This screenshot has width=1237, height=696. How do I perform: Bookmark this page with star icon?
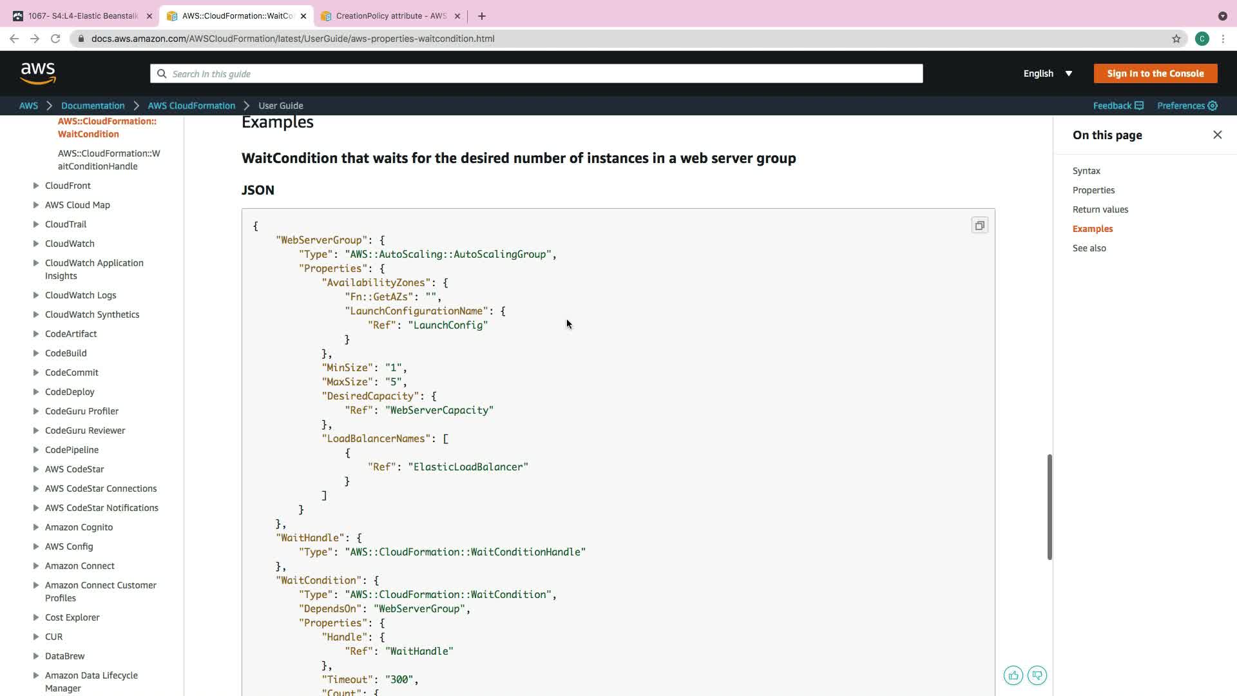pyautogui.click(x=1176, y=39)
